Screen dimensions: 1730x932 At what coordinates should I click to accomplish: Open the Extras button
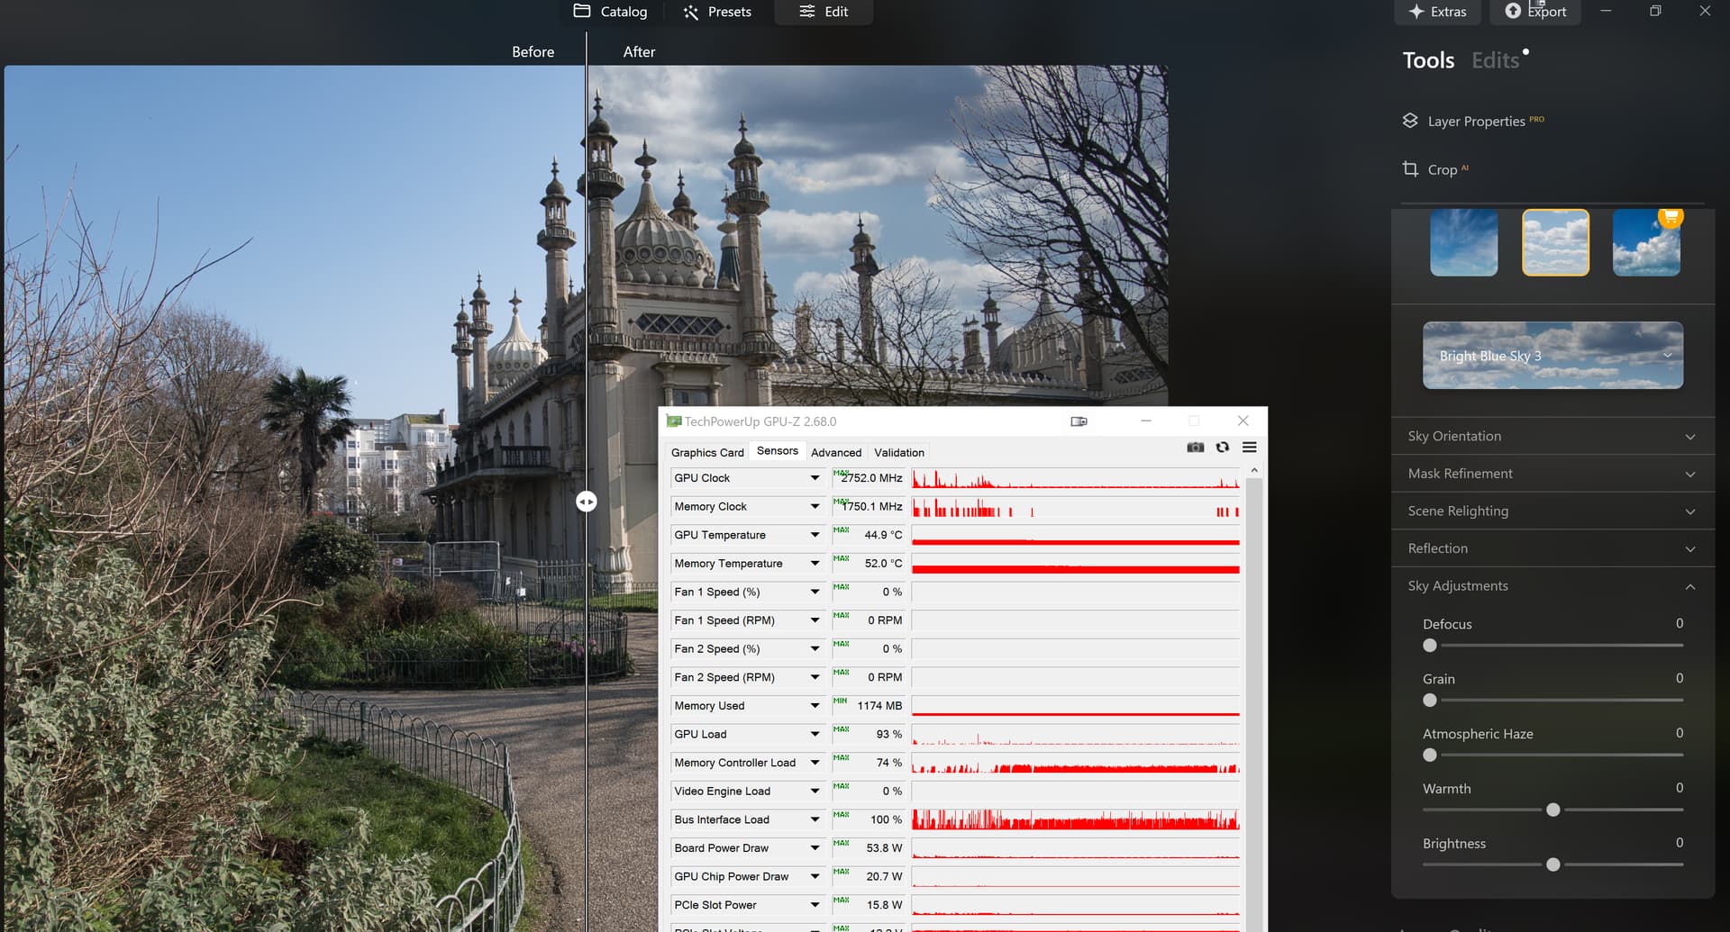pyautogui.click(x=1437, y=12)
